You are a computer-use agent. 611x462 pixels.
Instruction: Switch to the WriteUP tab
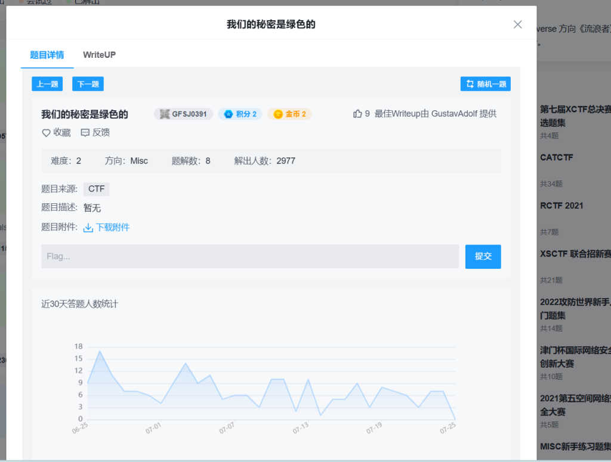pos(99,55)
